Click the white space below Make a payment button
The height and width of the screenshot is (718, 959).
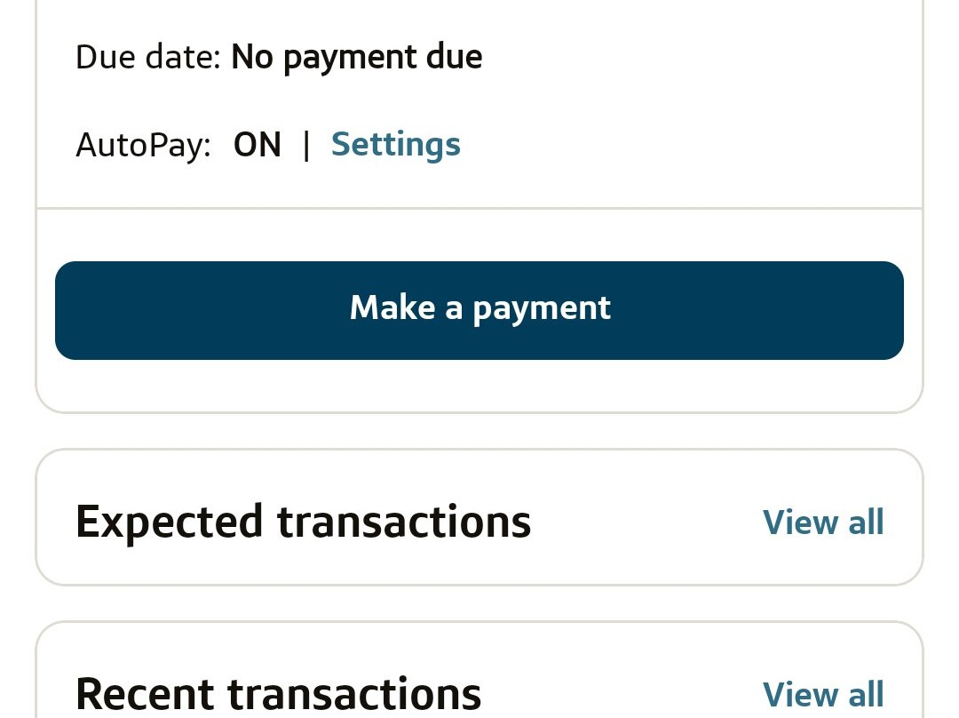tap(479, 386)
